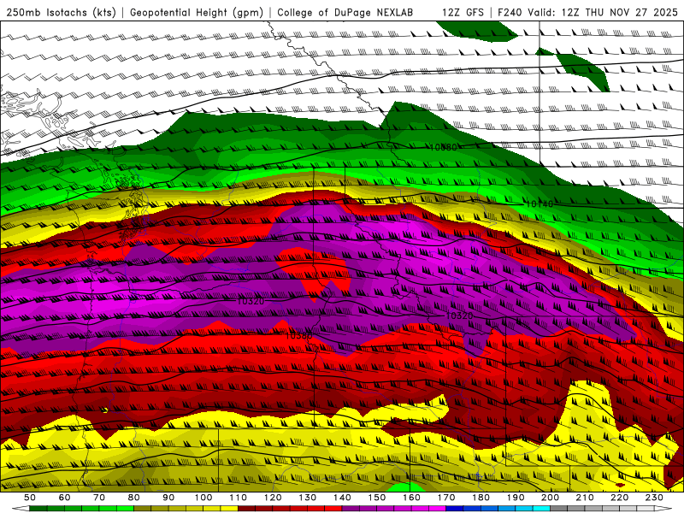Click the '250mb Isotachs (kts)' title text
684x513 pixels.
pos(62,12)
